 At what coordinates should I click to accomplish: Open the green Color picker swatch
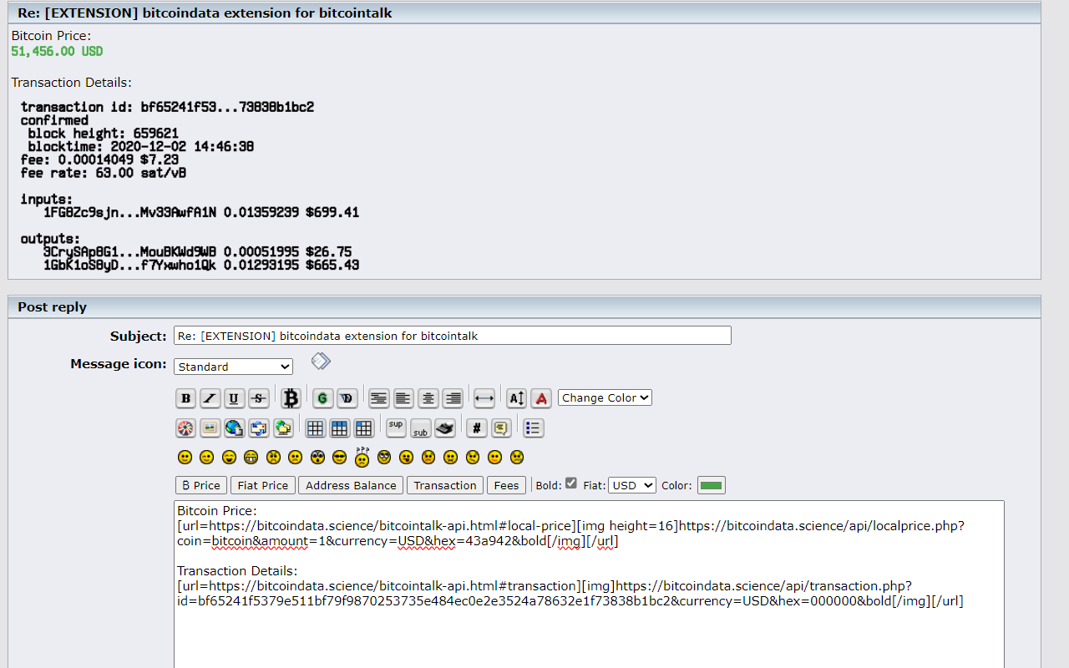point(712,485)
